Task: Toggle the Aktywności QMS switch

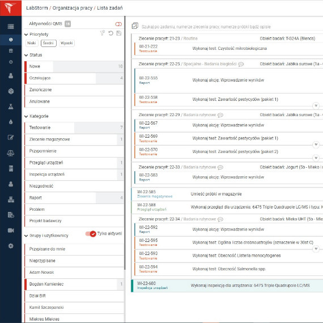Action: click(118, 24)
